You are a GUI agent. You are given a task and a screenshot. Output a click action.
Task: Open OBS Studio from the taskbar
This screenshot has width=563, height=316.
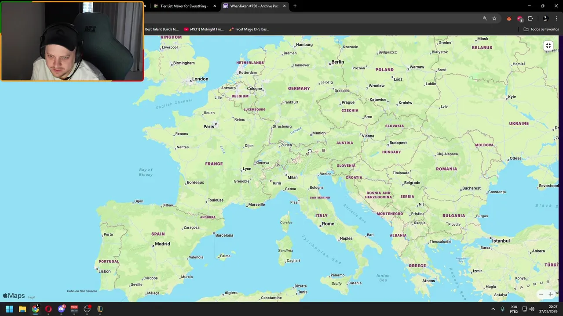pos(87,309)
